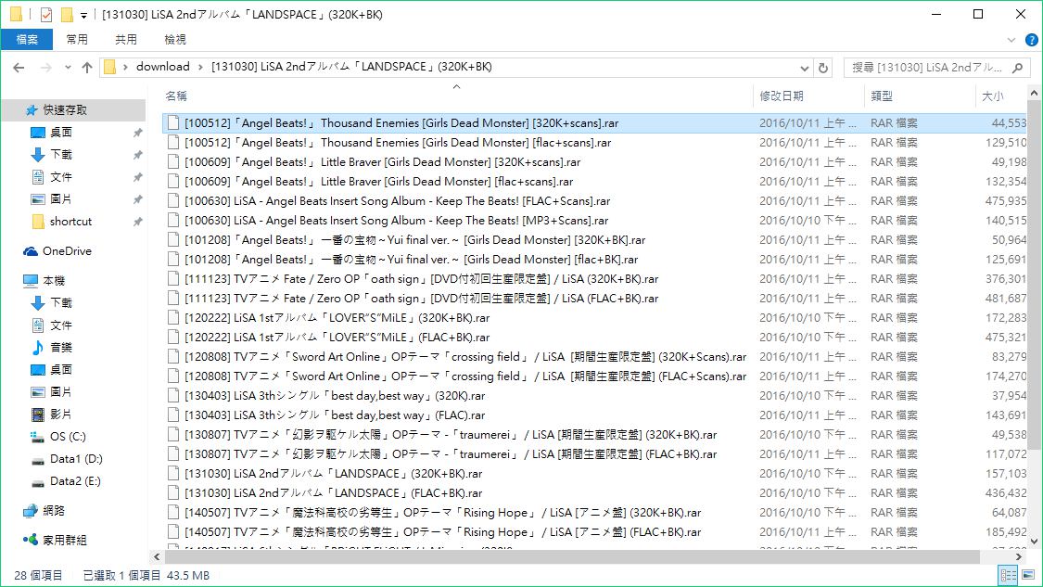Viewport: 1043px width, 587px height.
Task: Select Little Braver [320K+scans].rar file
Action: pos(383,161)
